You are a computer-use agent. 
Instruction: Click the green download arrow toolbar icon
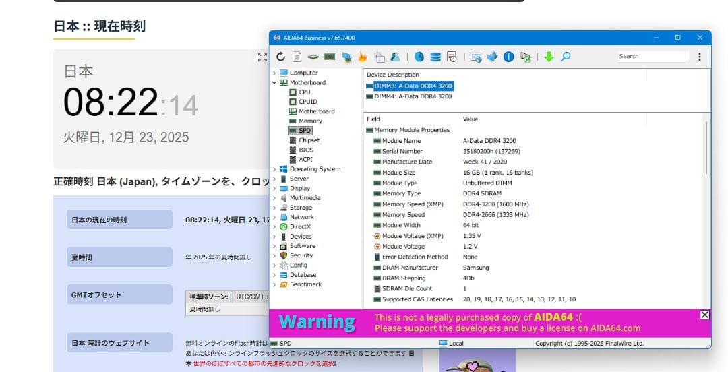point(549,57)
